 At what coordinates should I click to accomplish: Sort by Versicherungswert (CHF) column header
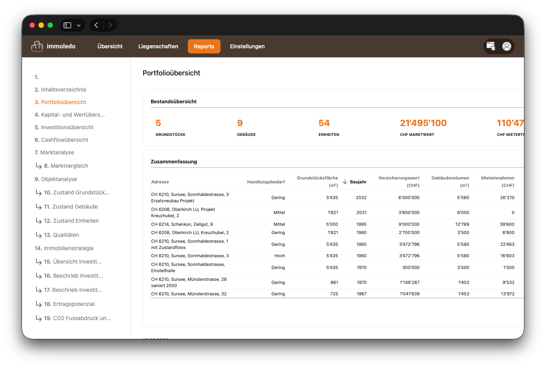click(x=399, y=182)
